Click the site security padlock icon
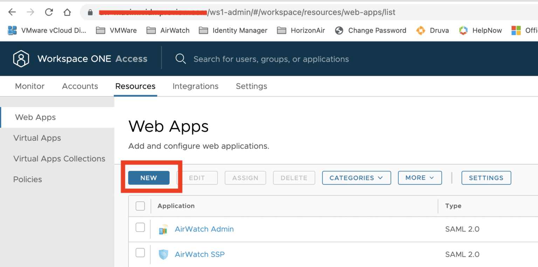538x267 pixels. [90, 12]
